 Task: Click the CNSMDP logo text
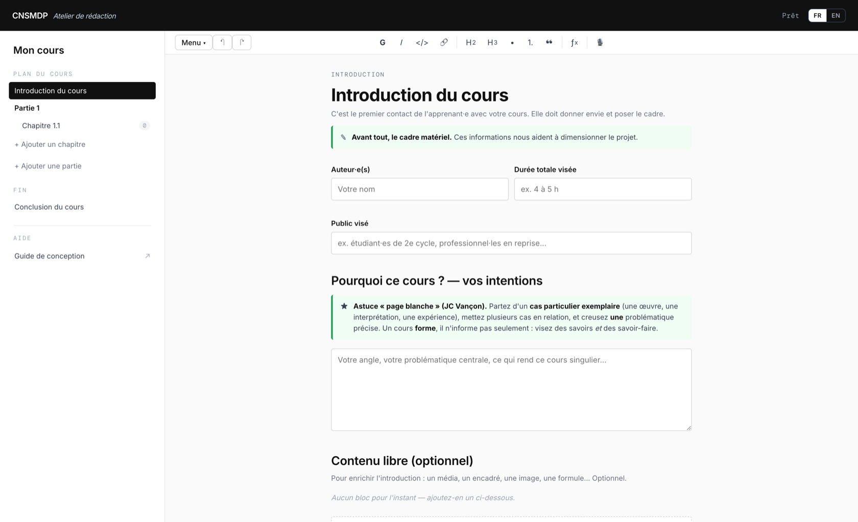click(30, 15)
